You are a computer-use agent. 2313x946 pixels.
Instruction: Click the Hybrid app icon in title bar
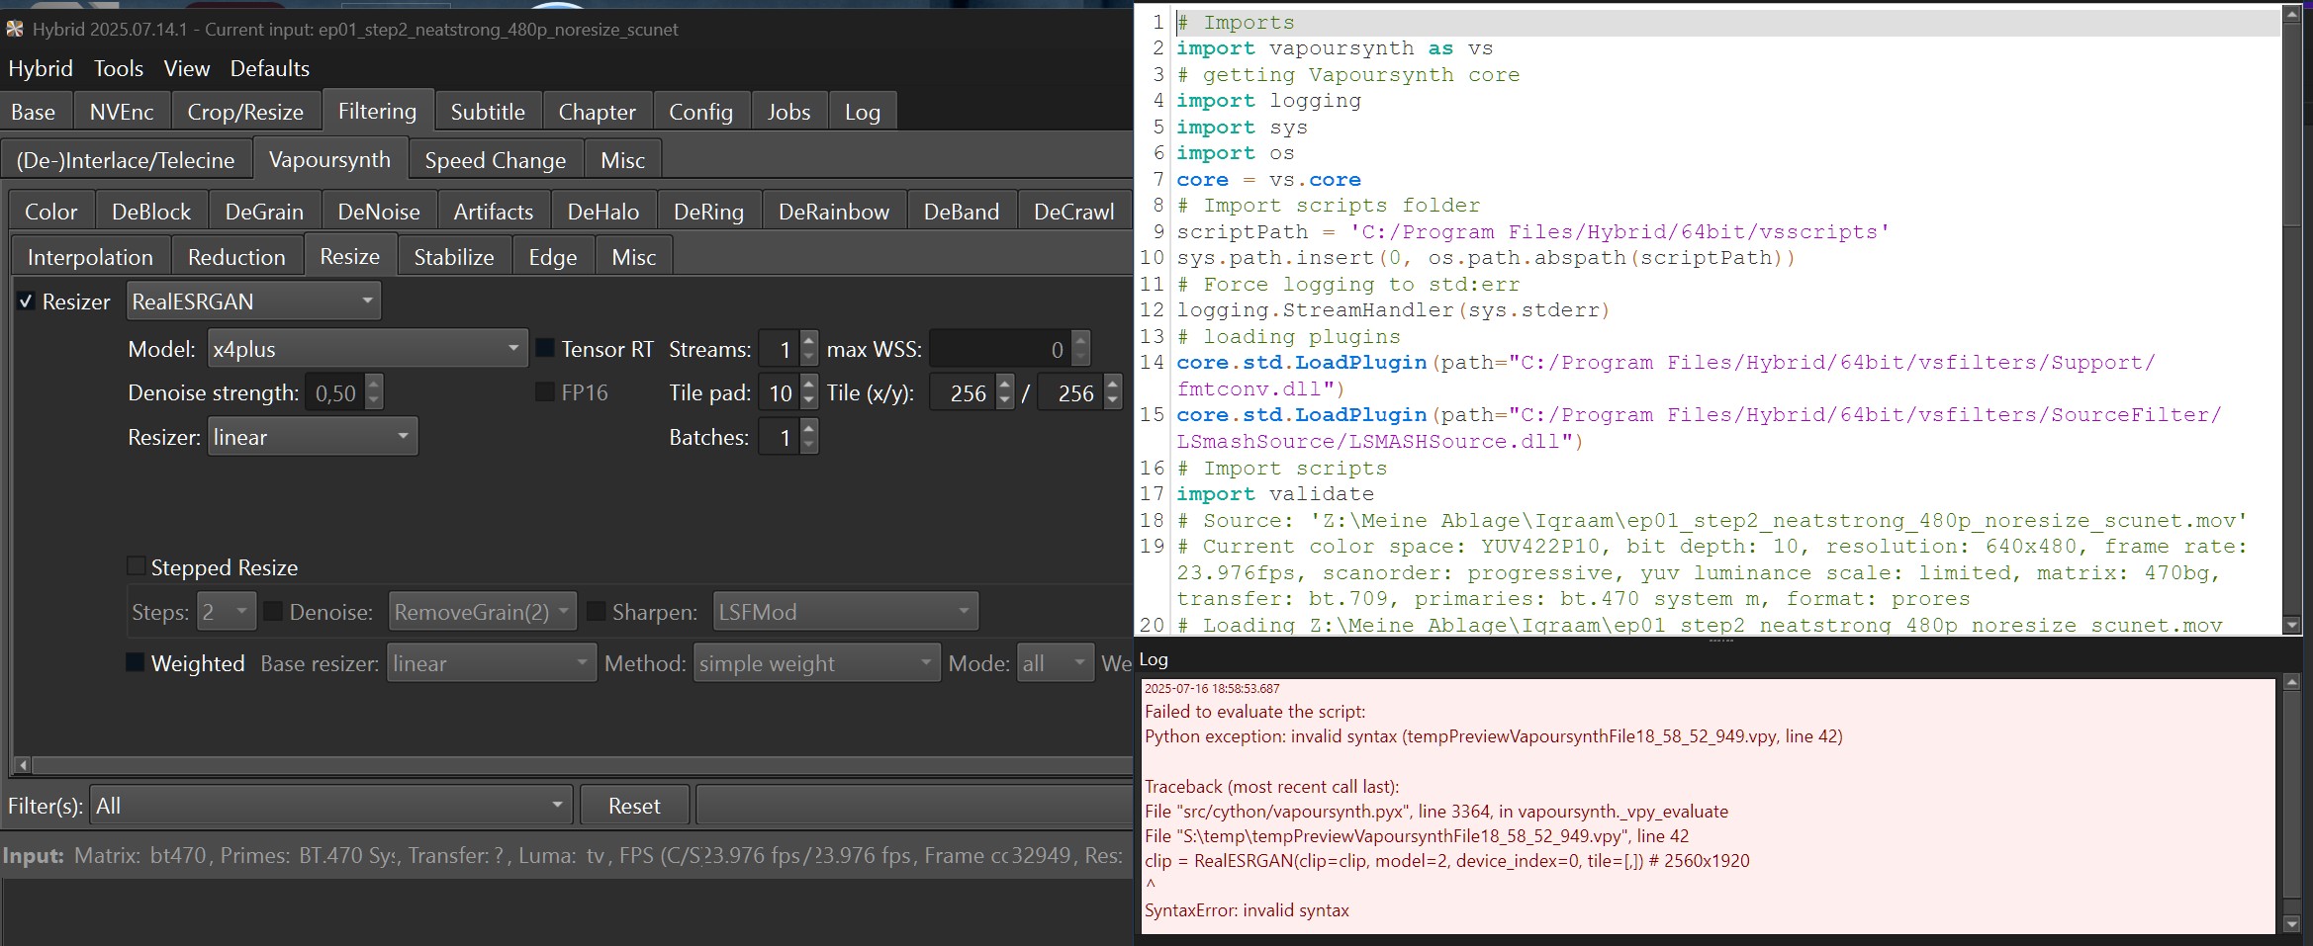click(x=15, y=30)
